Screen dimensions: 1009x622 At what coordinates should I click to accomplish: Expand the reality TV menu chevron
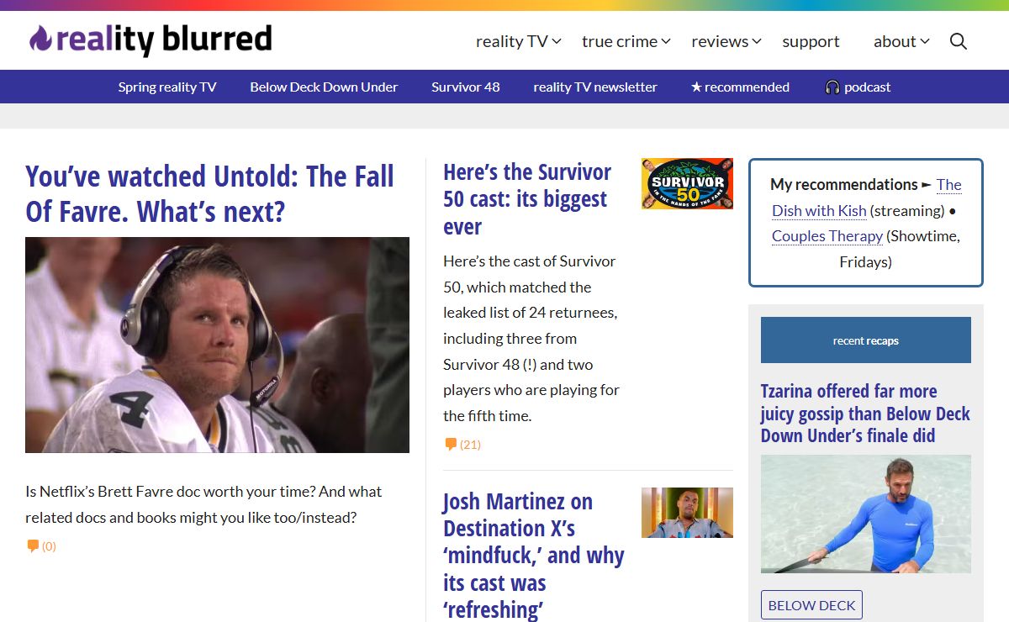(x=557, y=41)
